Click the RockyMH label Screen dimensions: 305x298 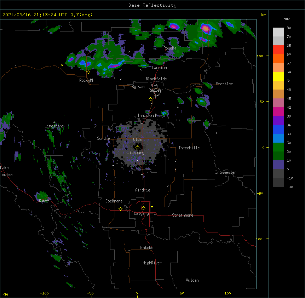click(x=87, y=80)
